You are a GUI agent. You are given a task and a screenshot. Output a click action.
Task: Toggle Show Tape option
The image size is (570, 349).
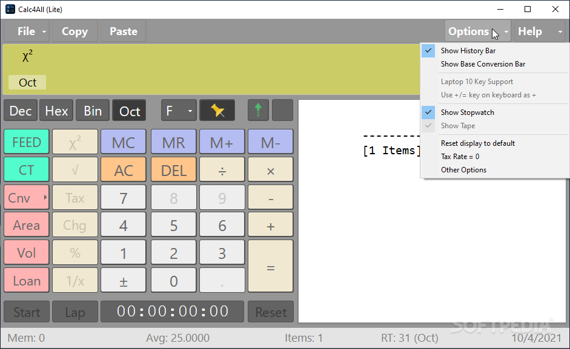[495, 126]
